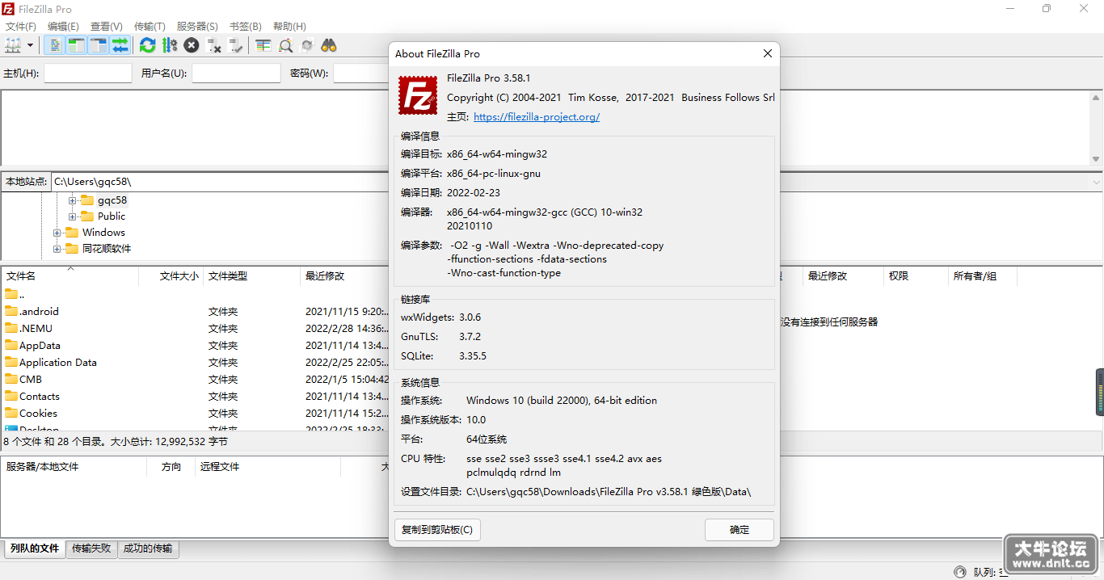The image size is (1104, 580).
Task: Expand the Public folder tree node
Action: click(72, 216)
